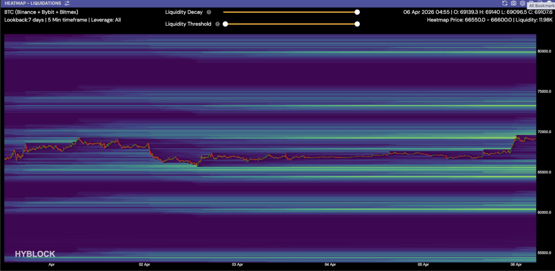Click BTC (Binance + Bybit + Bitmex) label
This screenshot has width=555, height=271.
tap(41, 12)
